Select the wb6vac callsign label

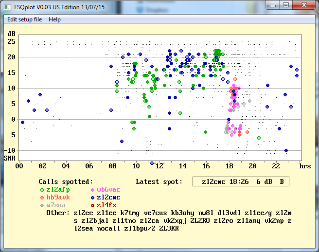tap(109, 190)
